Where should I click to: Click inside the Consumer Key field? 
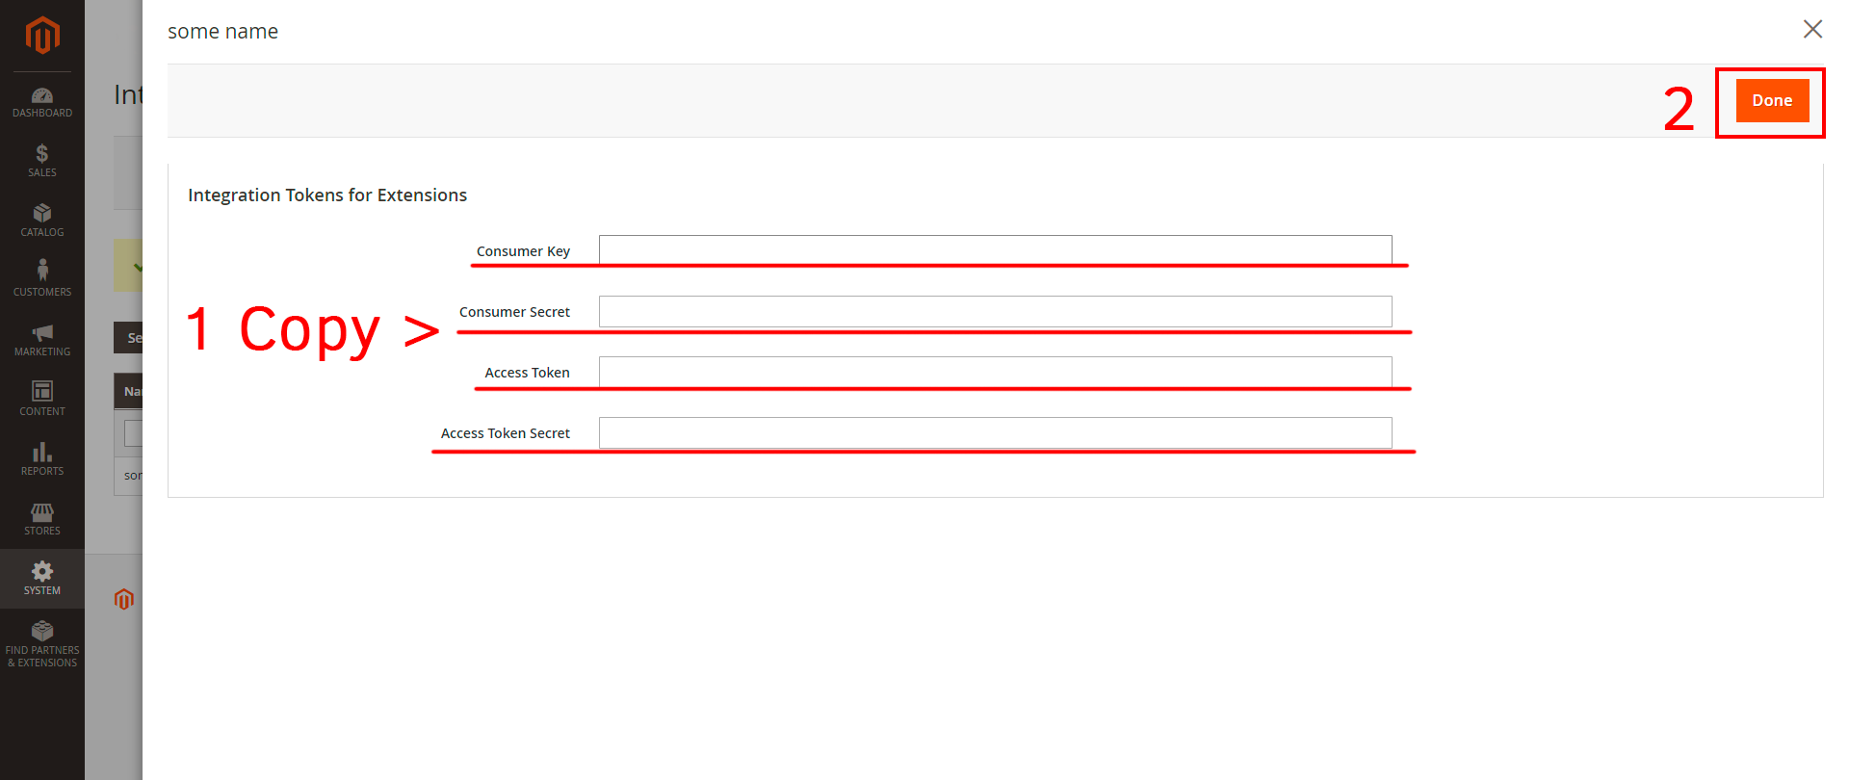tap(995, 249)
